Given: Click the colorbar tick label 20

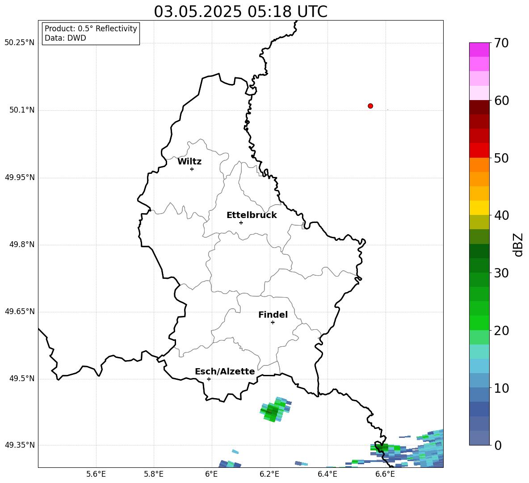Looking at the screenshot, I should [501, 331].
